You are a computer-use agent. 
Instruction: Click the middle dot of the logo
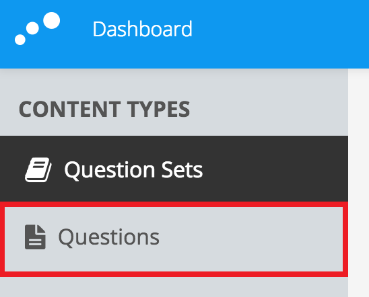pyautogui.click(x=32, y=28)
